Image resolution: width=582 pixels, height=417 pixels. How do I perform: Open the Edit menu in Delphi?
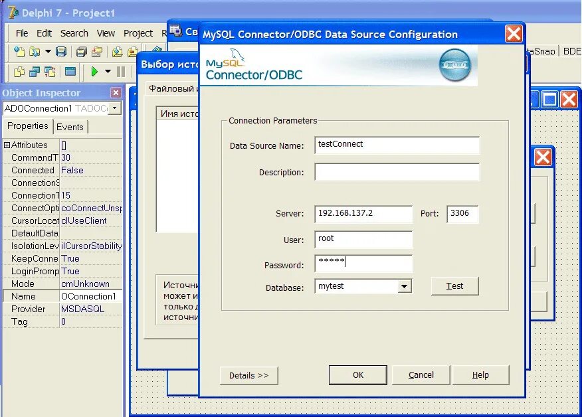click(44, 33)
